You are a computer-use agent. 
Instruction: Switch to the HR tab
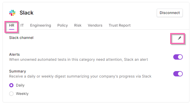[12, 25]
